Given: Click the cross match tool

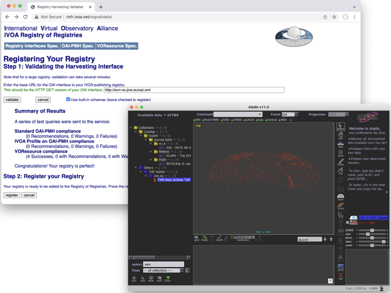Looking at the screenshot, I should (340, 206).
